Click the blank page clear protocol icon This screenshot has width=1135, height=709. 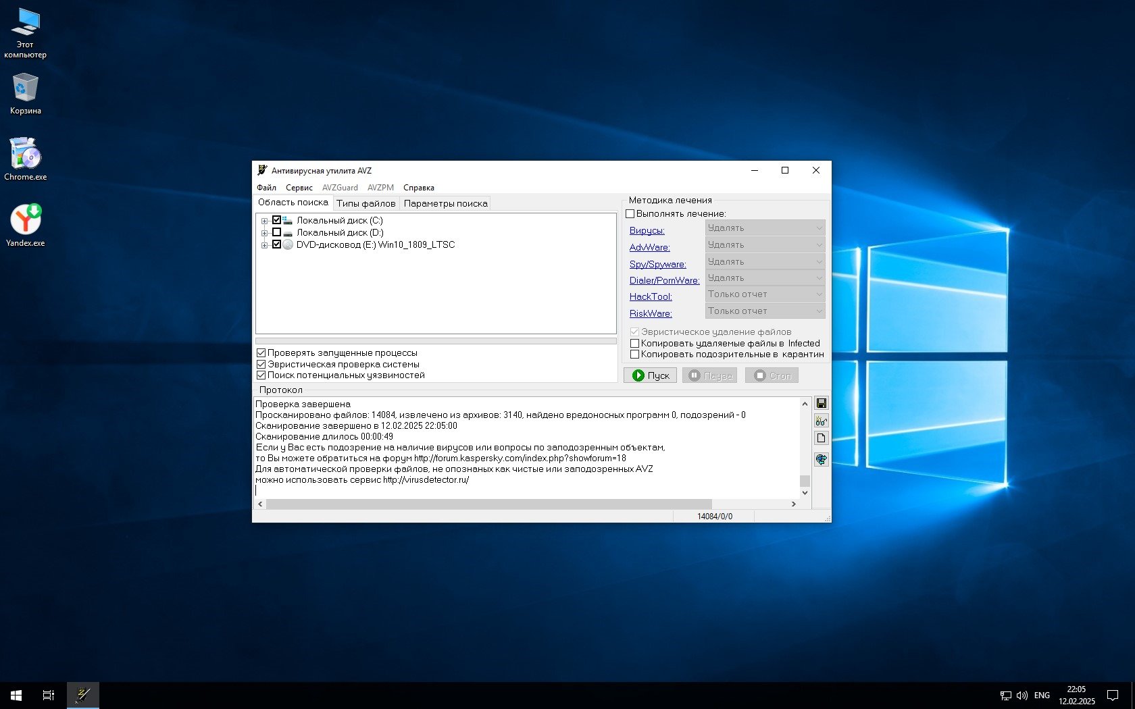[821, 438]
